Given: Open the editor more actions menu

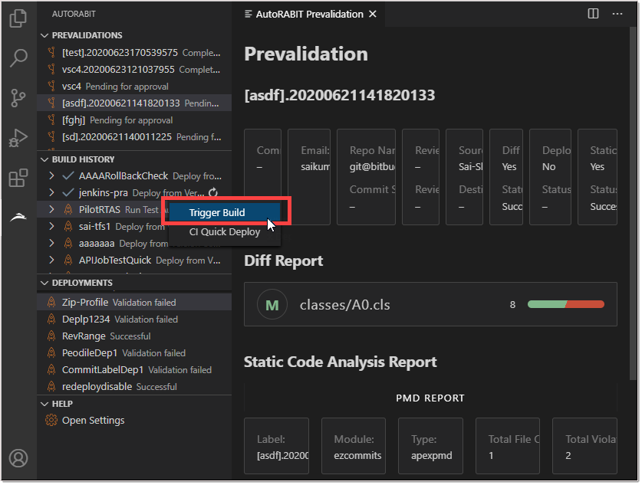Looking at the screenshot, I should [617, 13].
